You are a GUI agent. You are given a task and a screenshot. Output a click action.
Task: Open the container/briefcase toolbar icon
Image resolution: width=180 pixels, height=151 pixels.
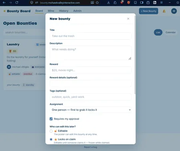coord(148,2)
